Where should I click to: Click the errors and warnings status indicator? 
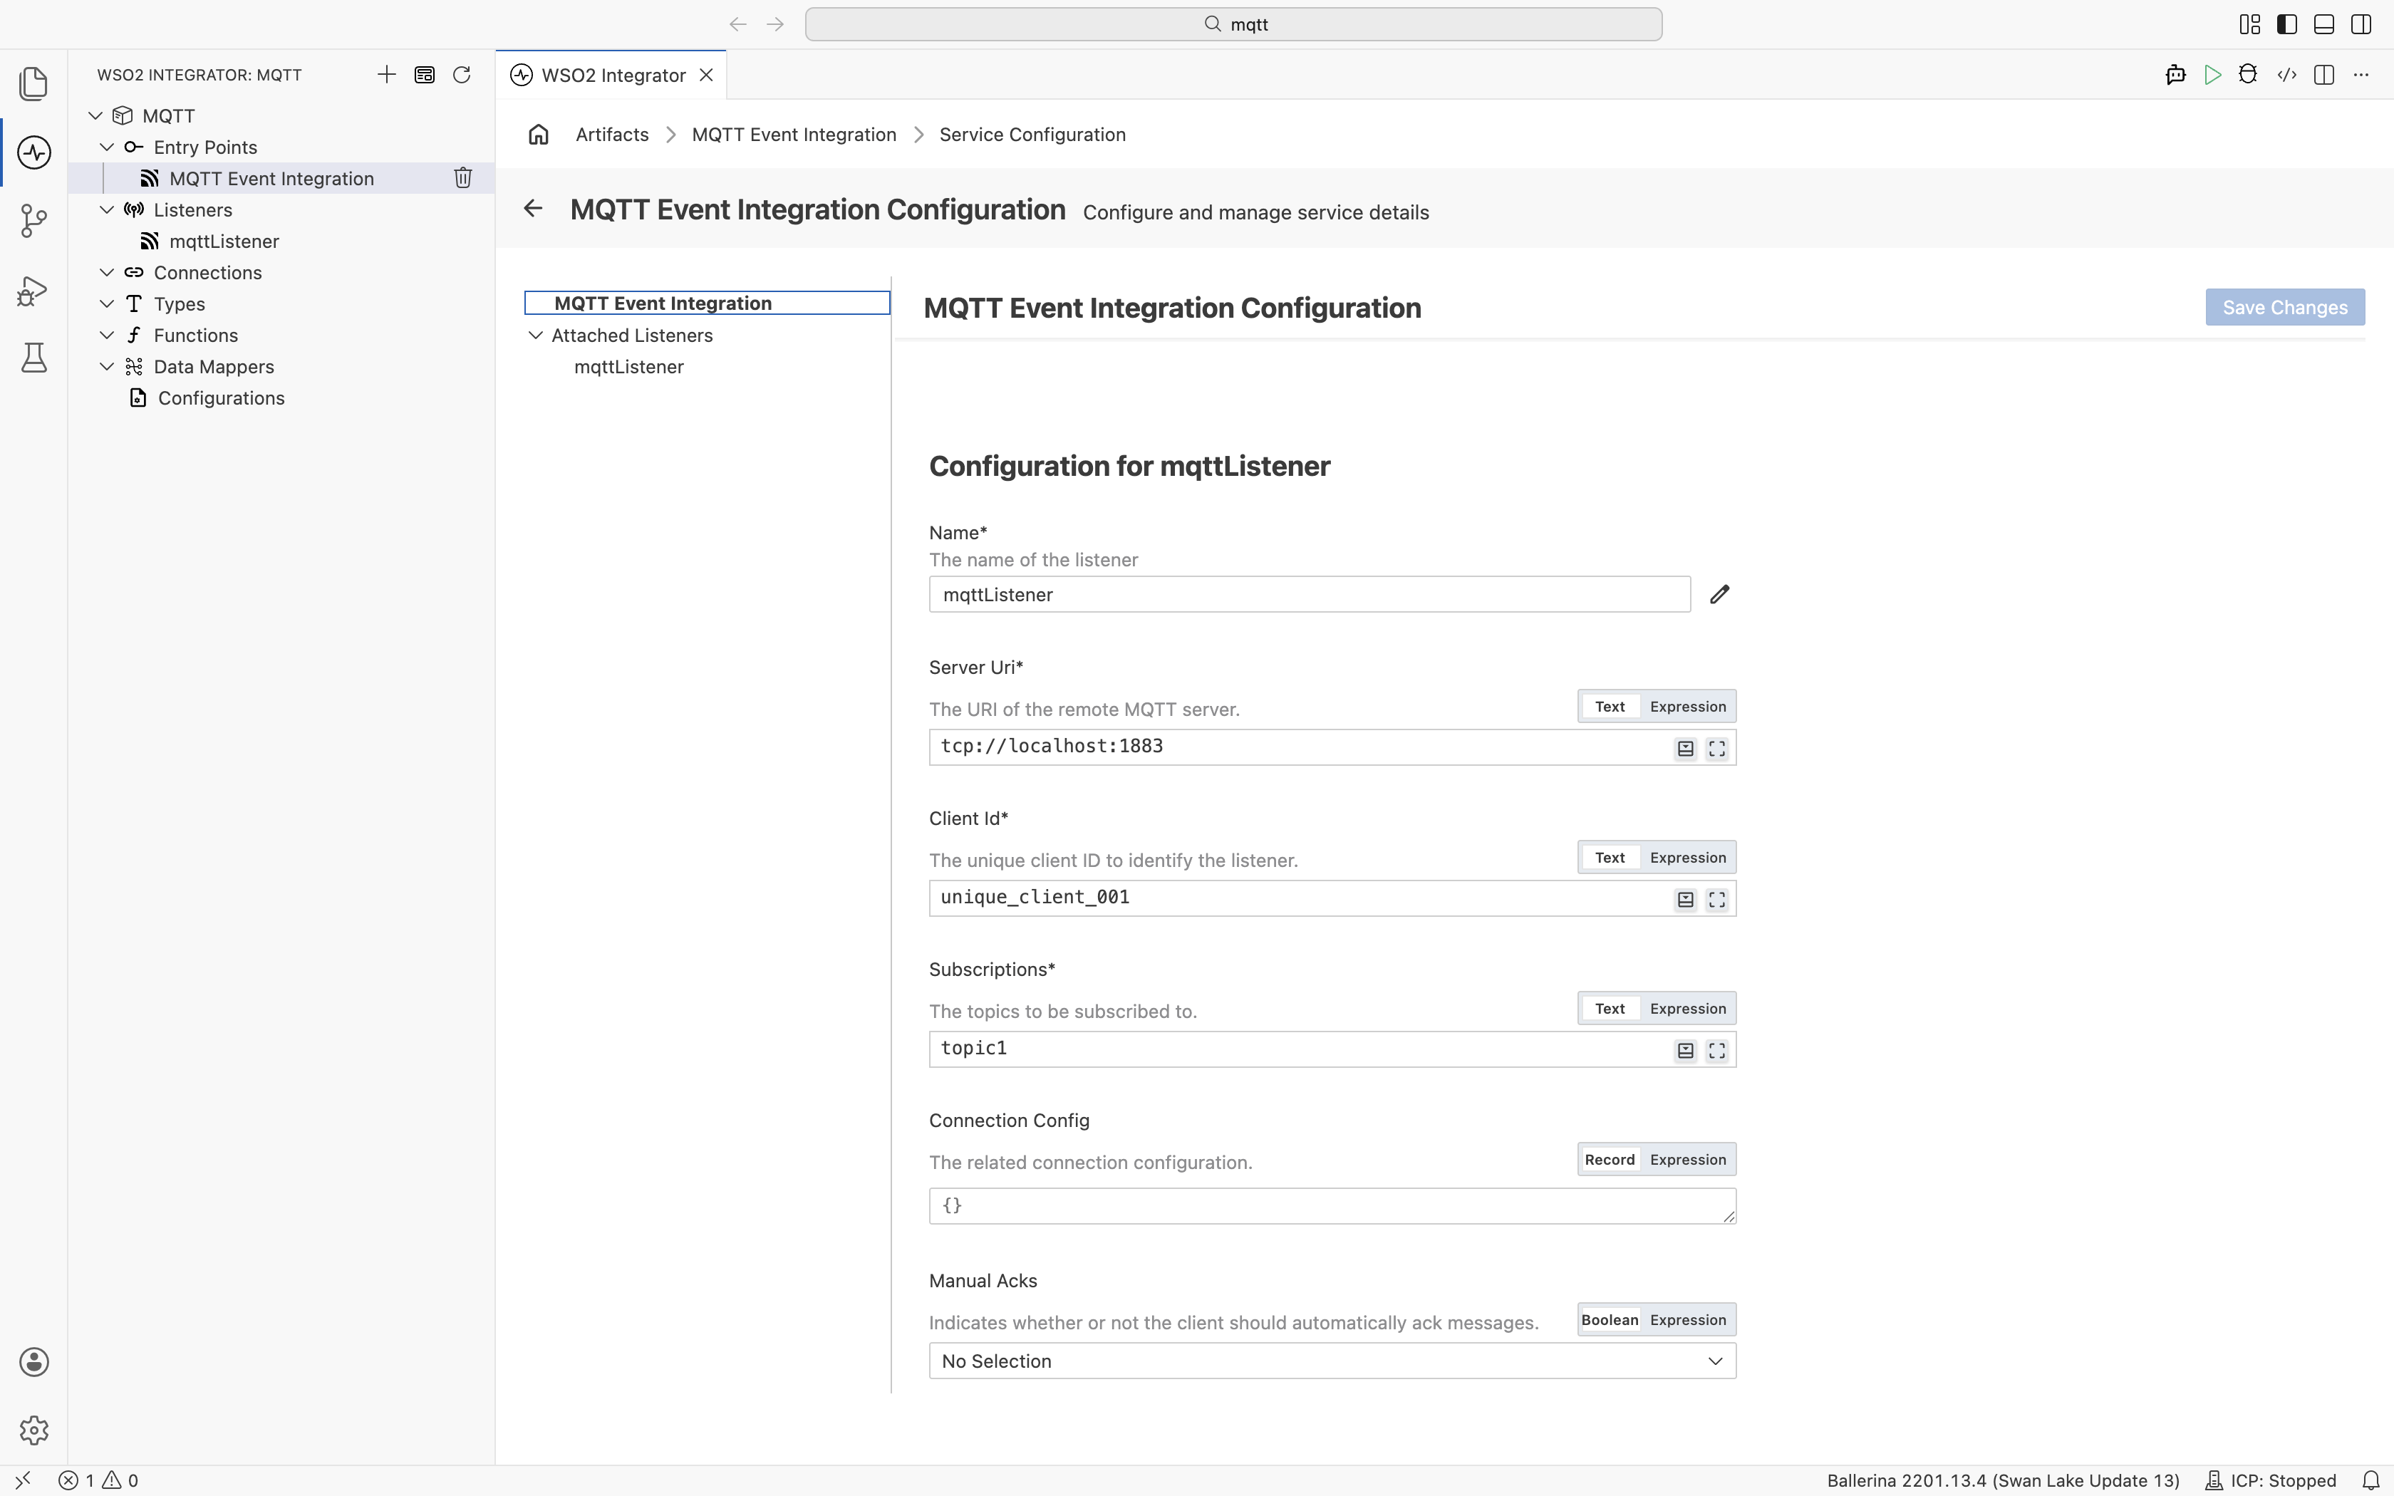point(98,1480)
